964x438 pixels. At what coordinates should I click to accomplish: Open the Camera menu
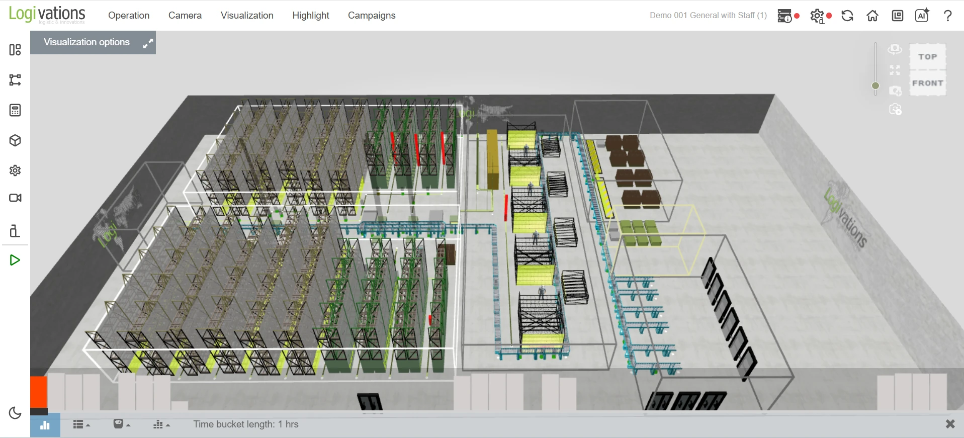point(185,16)
